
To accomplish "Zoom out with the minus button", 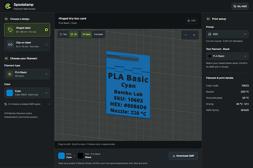I will 186,35.
